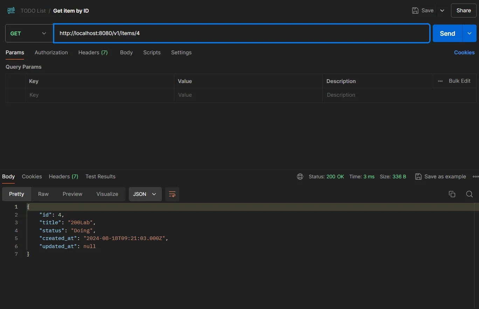The width and height of the screenshot is (479, 309).
Task: Click the Query Params heading
Action: [x=23, y=67]
